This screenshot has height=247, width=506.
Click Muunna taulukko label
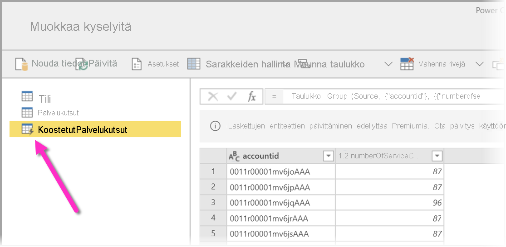click(329, 64)
